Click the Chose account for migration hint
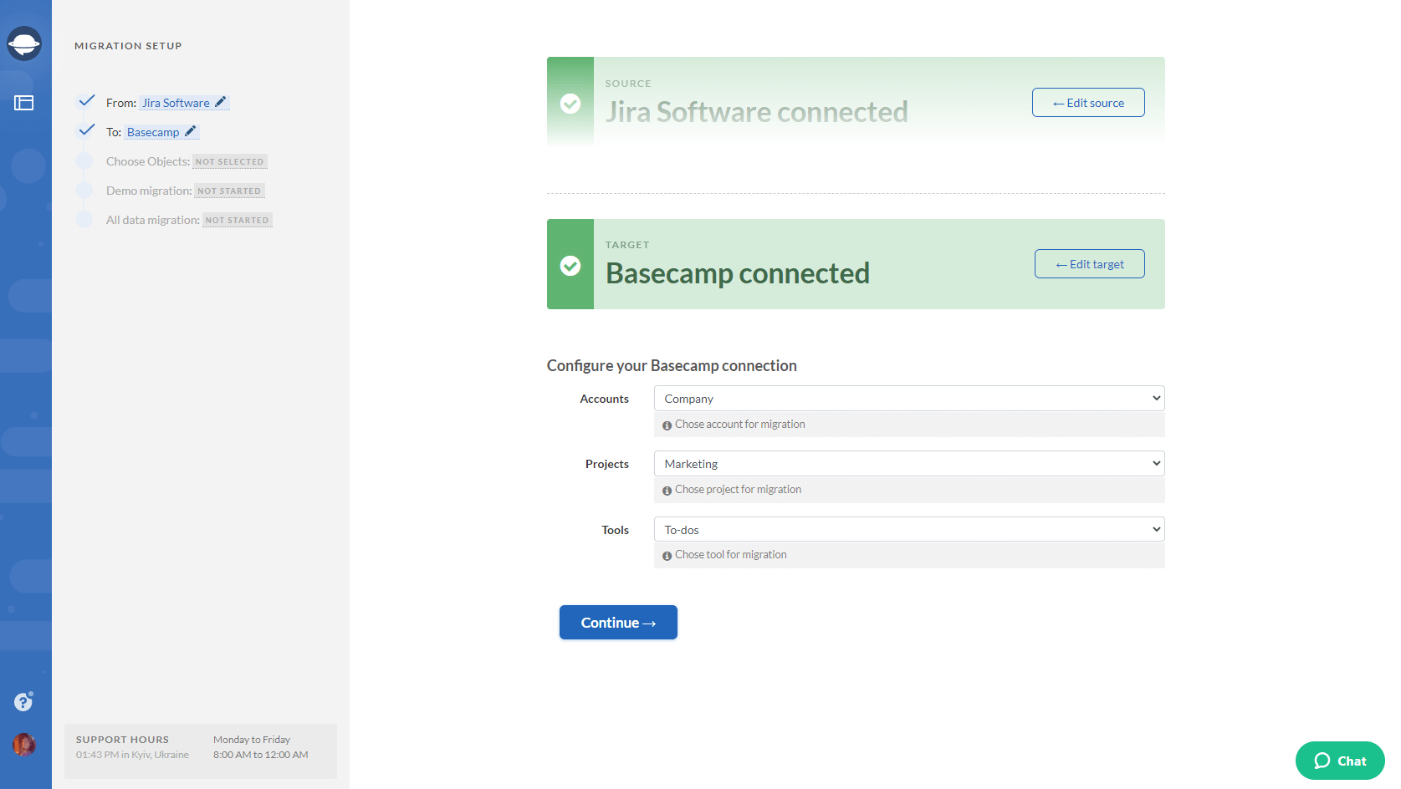The width and height of the screenshot is (1401, 789). point(740,425)
